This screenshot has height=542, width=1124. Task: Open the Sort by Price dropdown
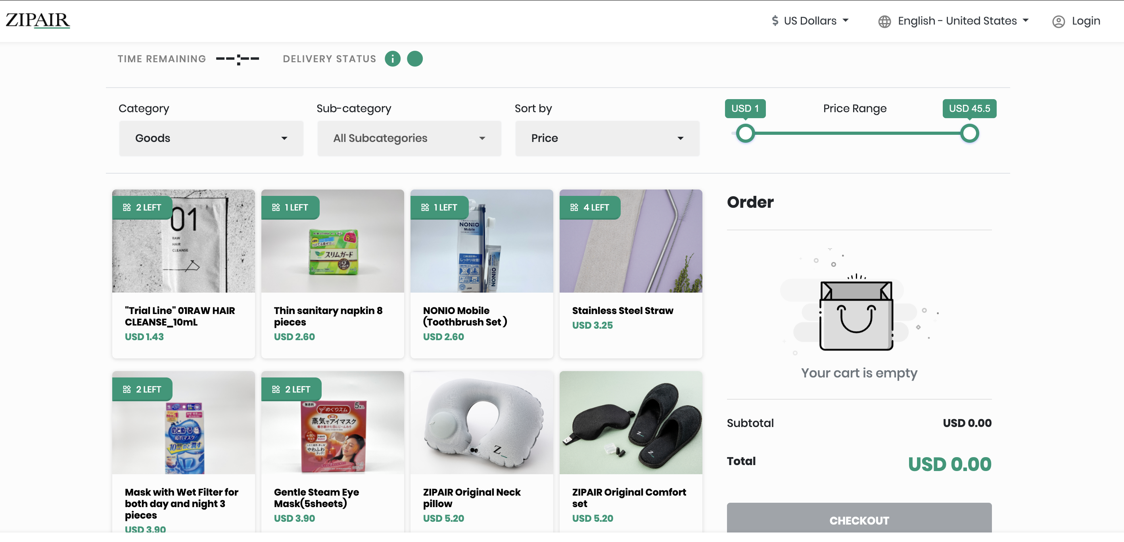pyautogui.click(x=607, y=139)
